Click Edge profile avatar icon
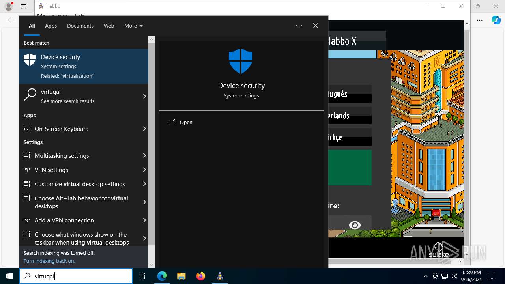This screenshot has width=505, height=284. (9, 6)
